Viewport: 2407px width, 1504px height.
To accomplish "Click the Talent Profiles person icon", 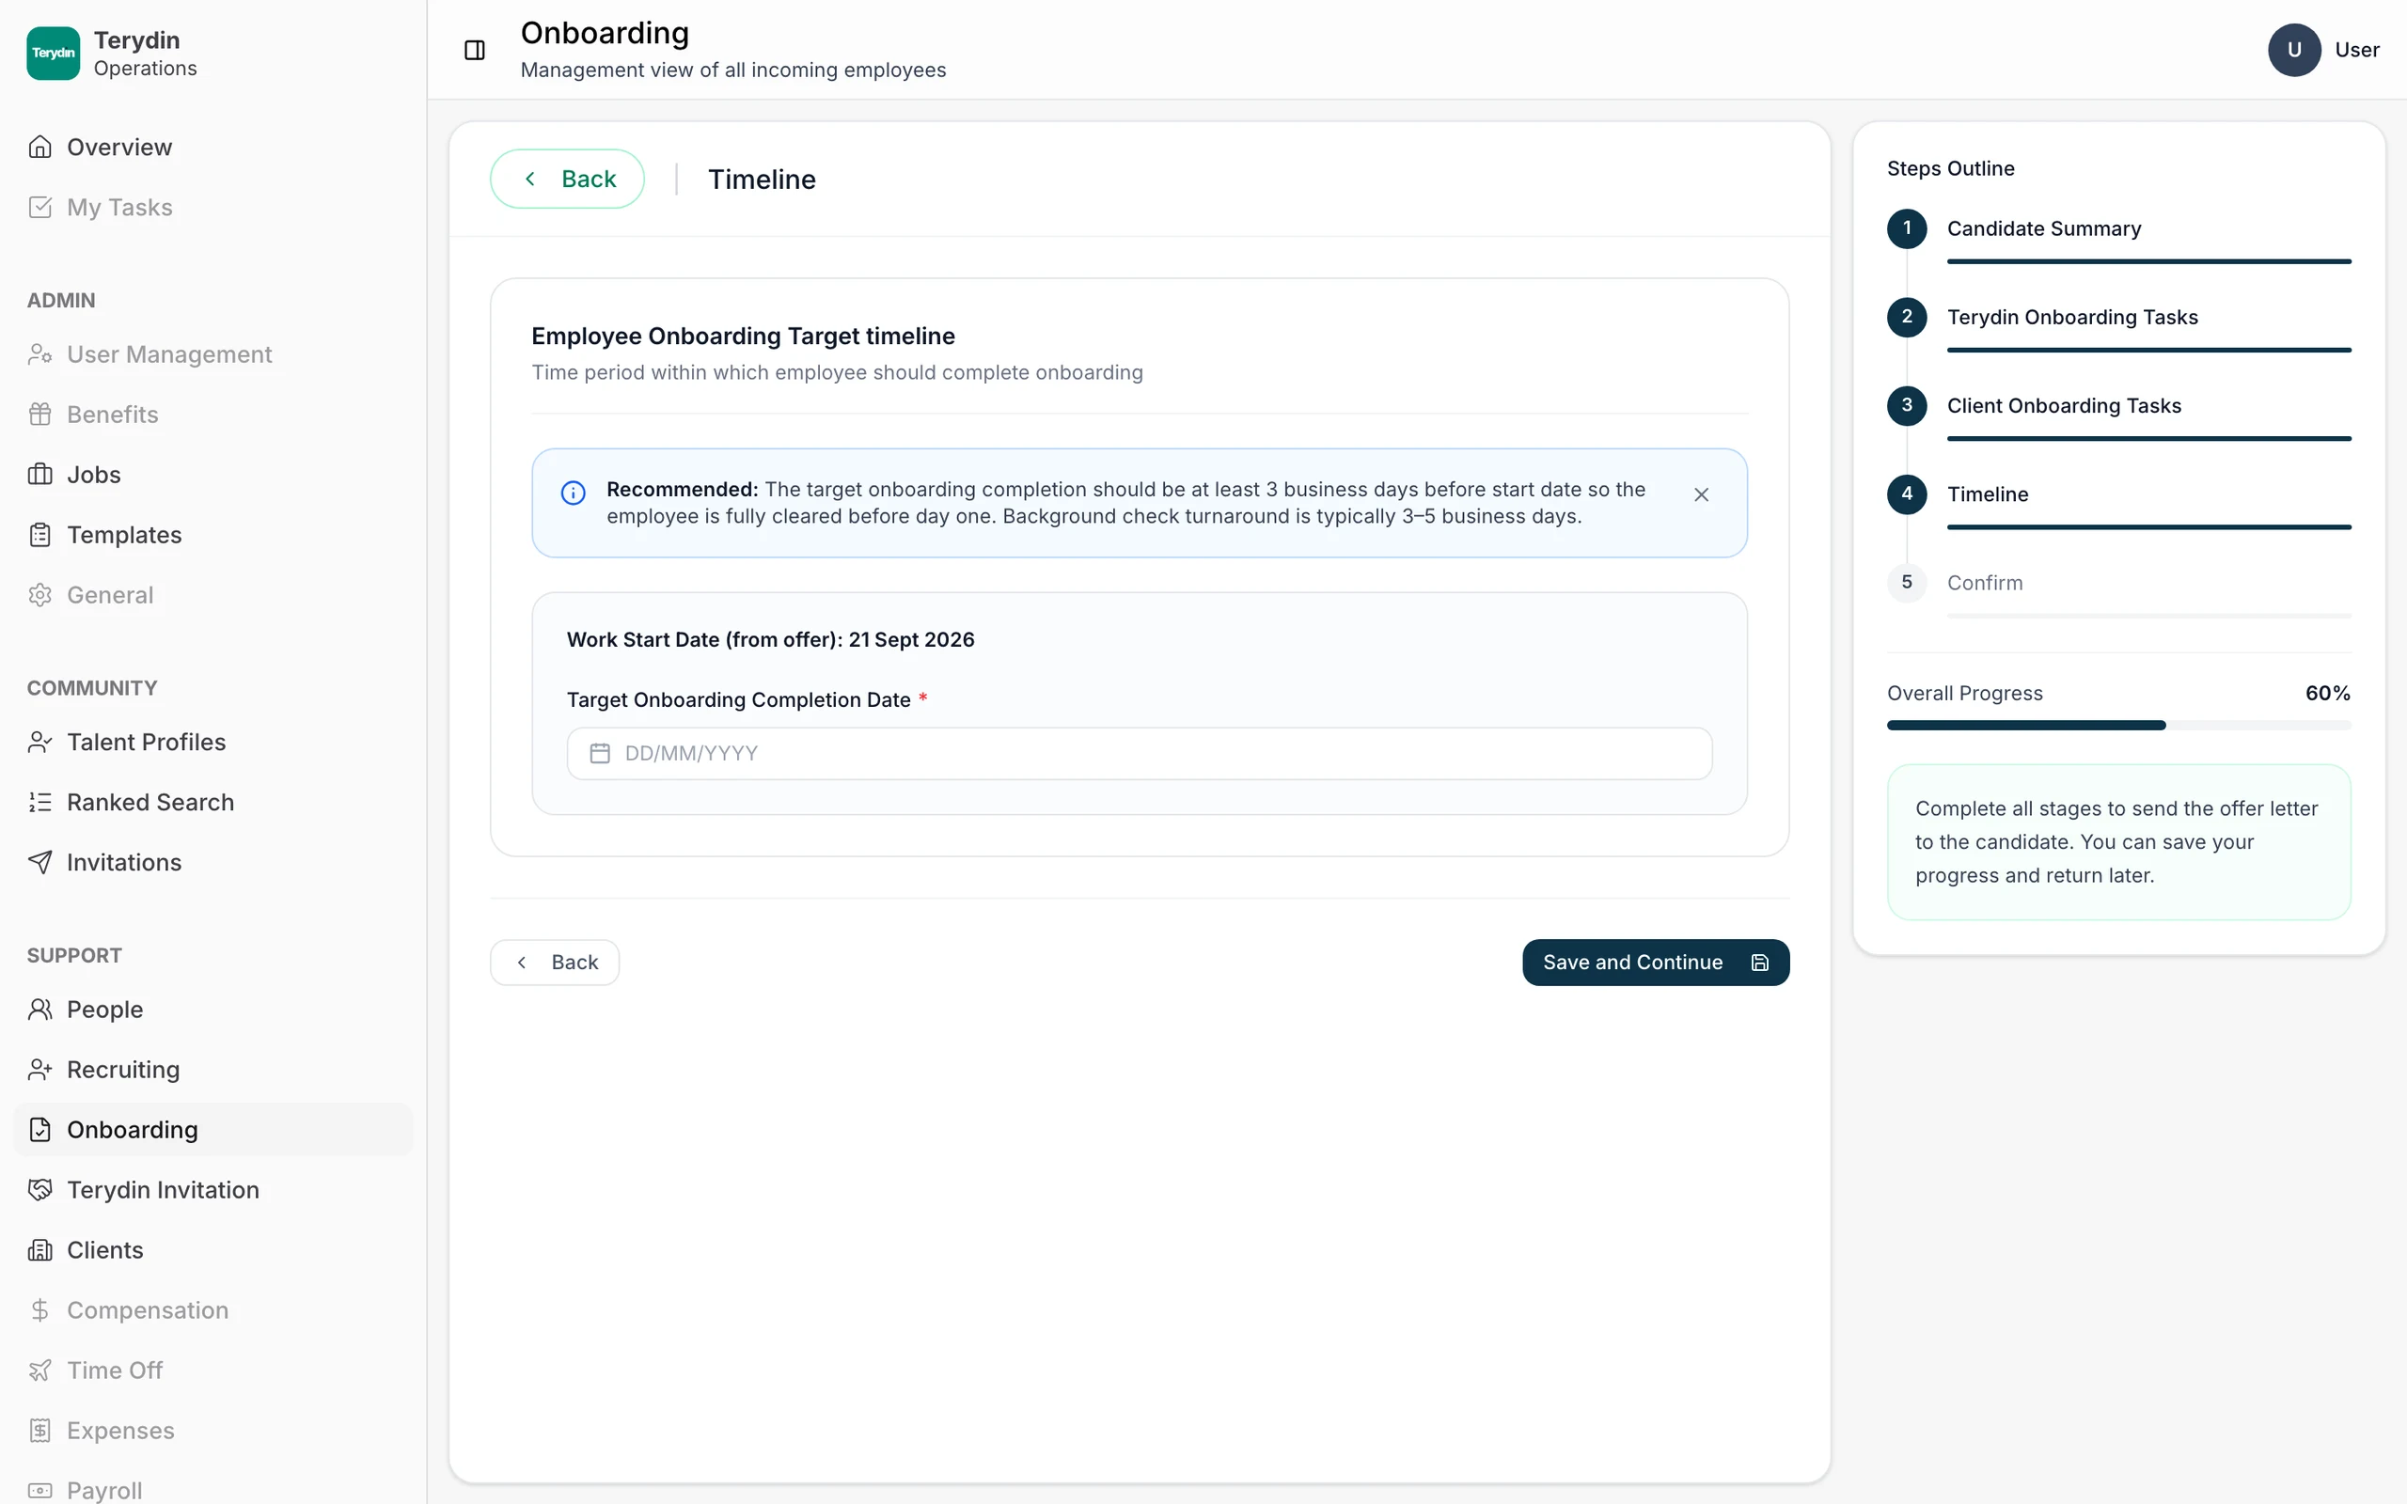I will pos(39,742).
